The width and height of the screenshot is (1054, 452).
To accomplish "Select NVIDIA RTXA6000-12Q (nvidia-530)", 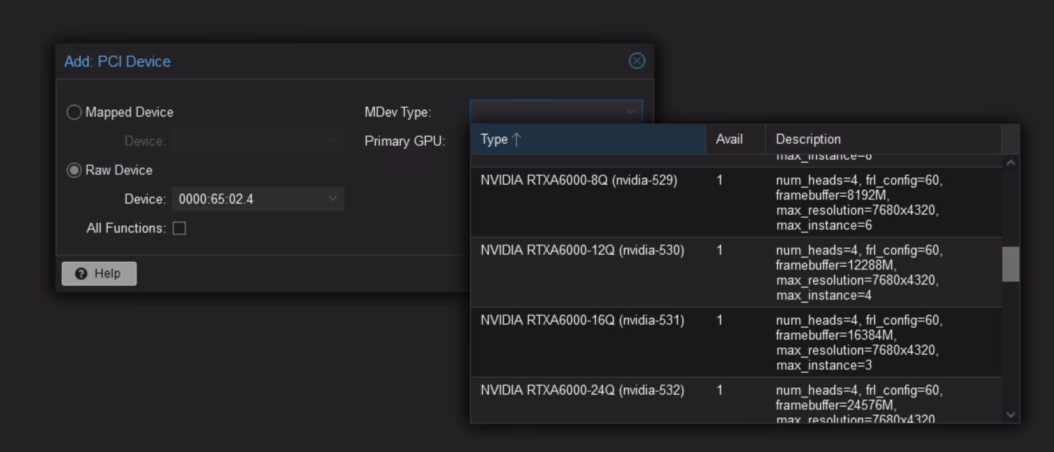I will point(582,251).
